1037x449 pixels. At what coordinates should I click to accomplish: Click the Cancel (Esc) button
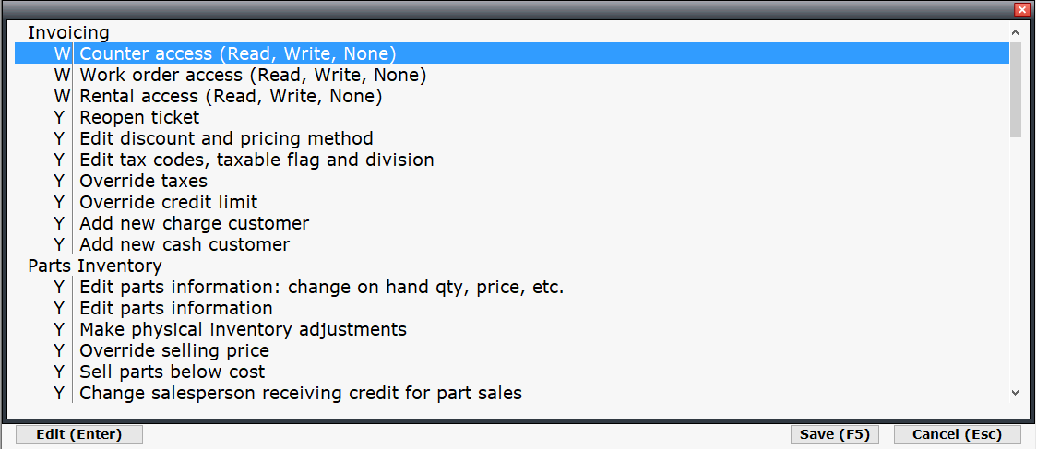click(957, 434)
